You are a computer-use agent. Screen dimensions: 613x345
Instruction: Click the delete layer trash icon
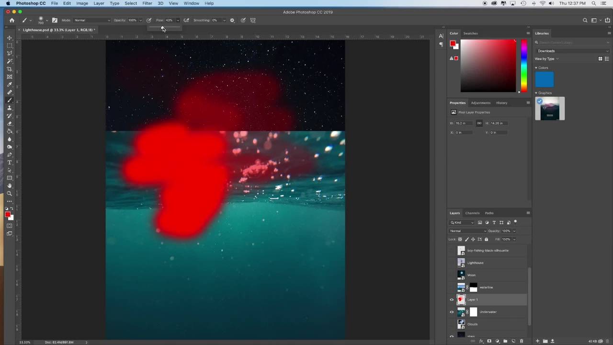tap(522, 341)
